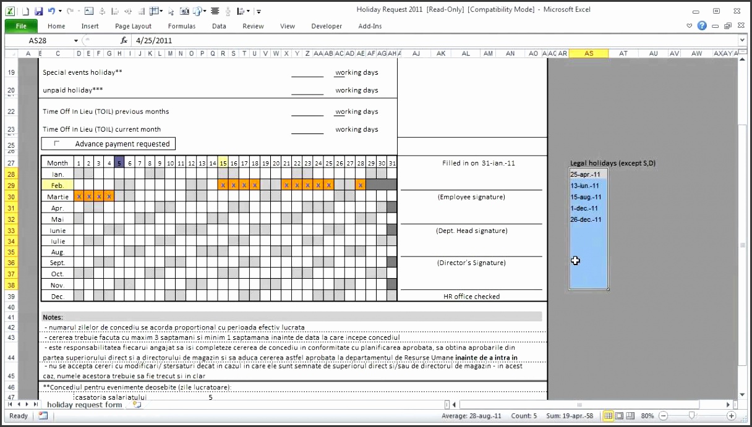752x427 pixels.
Task: Tick the Advance payment requested checkbox
Action: pyautogui.click(x=58, y=144)
